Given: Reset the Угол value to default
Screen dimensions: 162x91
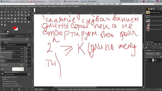Looking at the screenshot, I should (x=26, y=57).
